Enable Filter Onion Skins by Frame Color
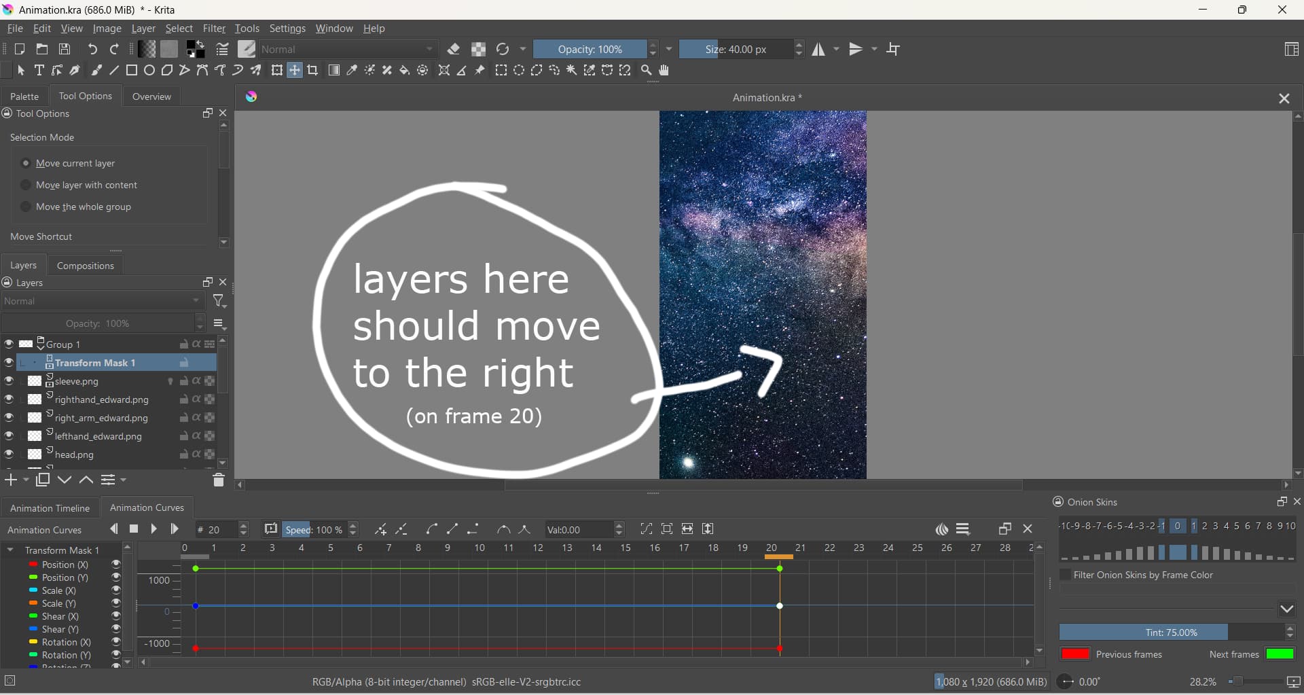 point(1066,575)
